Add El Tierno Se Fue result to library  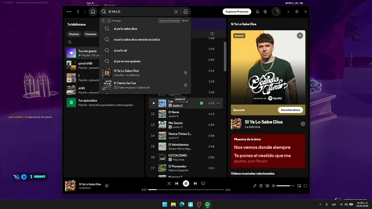pos(185,85)
